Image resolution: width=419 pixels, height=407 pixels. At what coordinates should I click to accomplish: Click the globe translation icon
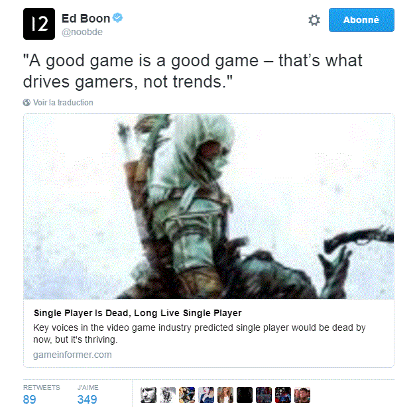point(27,102)
